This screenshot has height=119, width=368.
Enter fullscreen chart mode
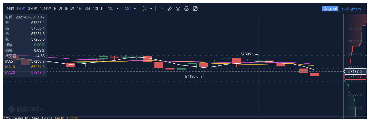(x=195, y=9)
